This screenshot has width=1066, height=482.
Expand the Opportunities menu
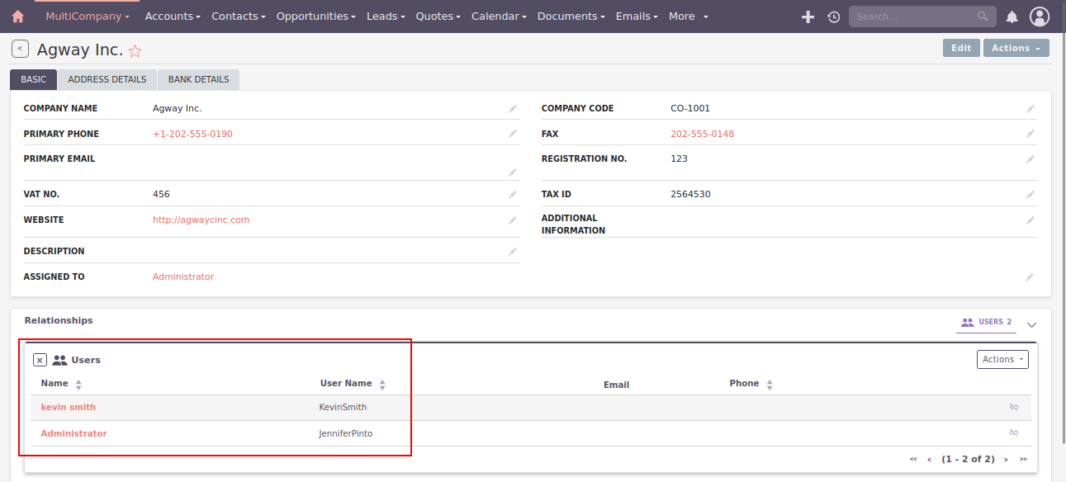315,17
